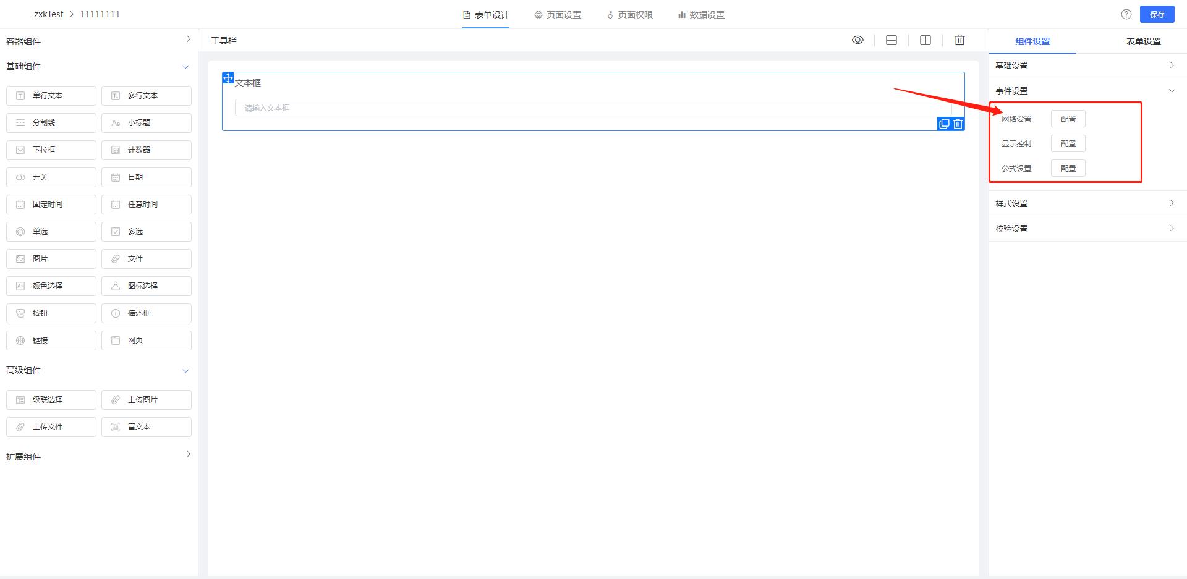Image resolution: width=1187 pixels, height=579 pixels.
Task: Click 配置 for 网络设置
Action: point(1068,119)
